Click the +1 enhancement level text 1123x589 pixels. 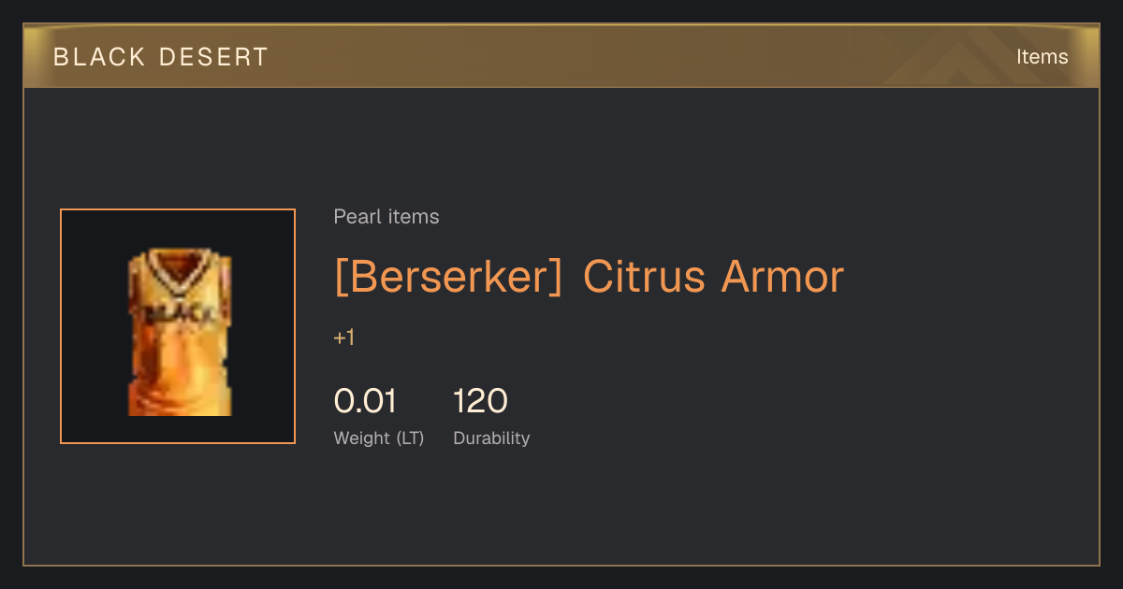tap(344, 338)
